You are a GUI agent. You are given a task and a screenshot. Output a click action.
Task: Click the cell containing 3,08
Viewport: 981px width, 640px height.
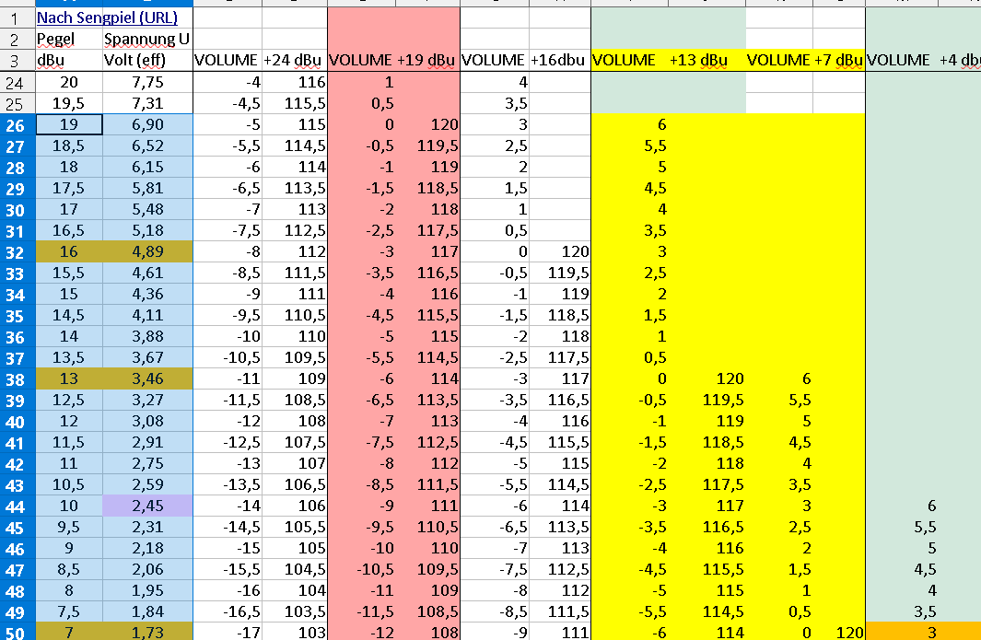[147, 421]
